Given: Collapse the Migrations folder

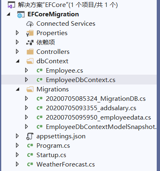Looking at the screenshot, I should pyautogui.click(x=18, y=89).
